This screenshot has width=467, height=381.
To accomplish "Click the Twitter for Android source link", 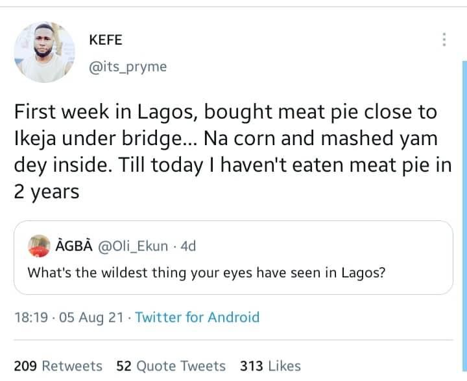I will click(x=197, y=317).
